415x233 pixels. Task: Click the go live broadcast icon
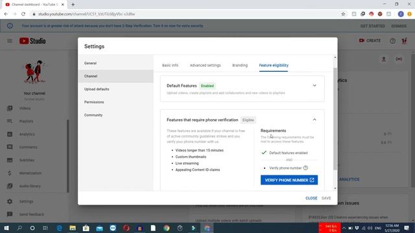pos(399,59)
